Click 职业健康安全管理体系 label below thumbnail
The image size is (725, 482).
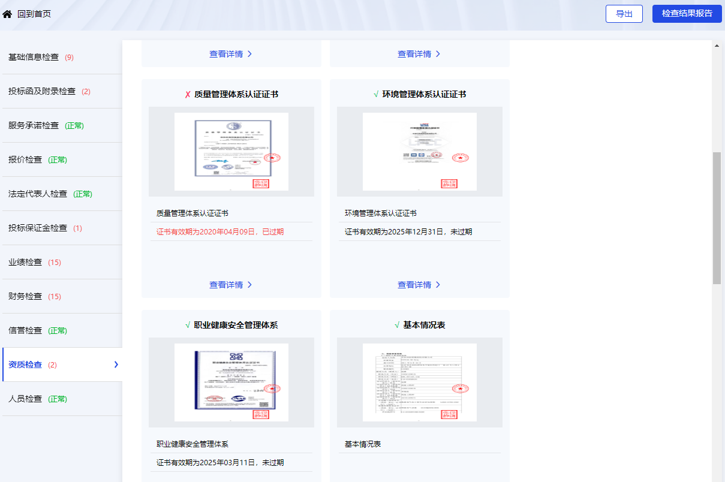coord(192,444)
